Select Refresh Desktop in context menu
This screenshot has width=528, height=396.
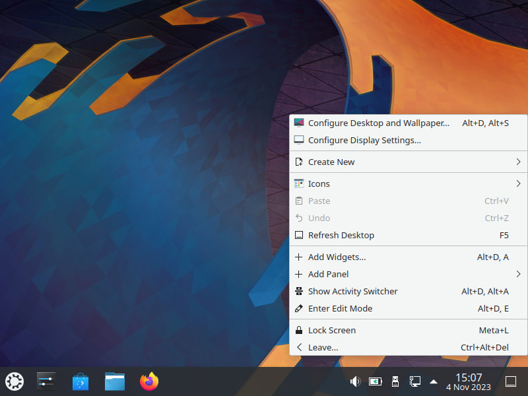(x=409, y=235)
